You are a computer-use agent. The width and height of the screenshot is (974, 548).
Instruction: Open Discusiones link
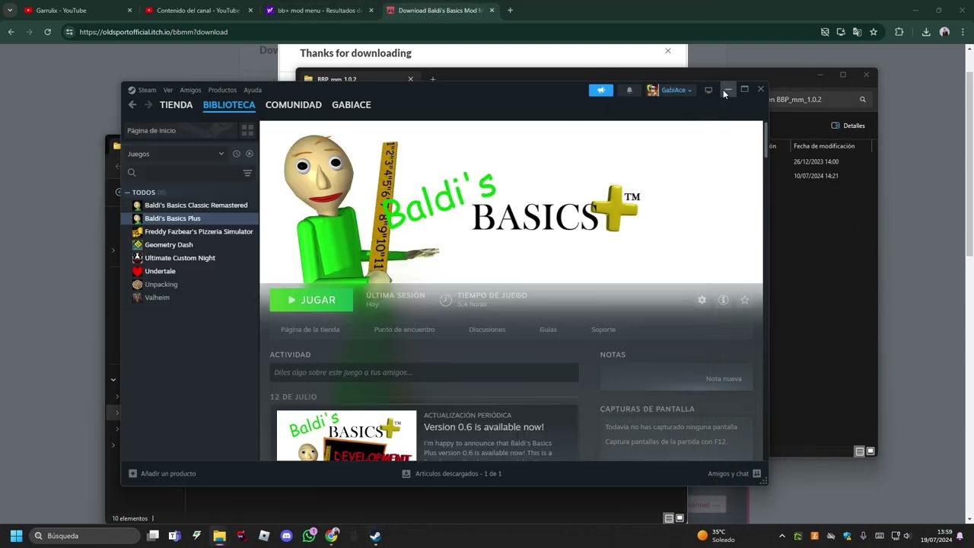[x=487, y=330]
